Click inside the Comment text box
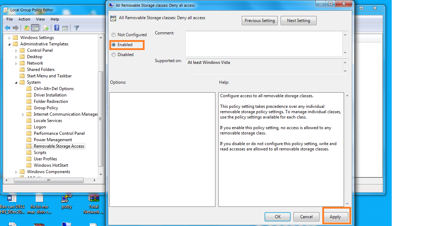 tap(264, 43)
